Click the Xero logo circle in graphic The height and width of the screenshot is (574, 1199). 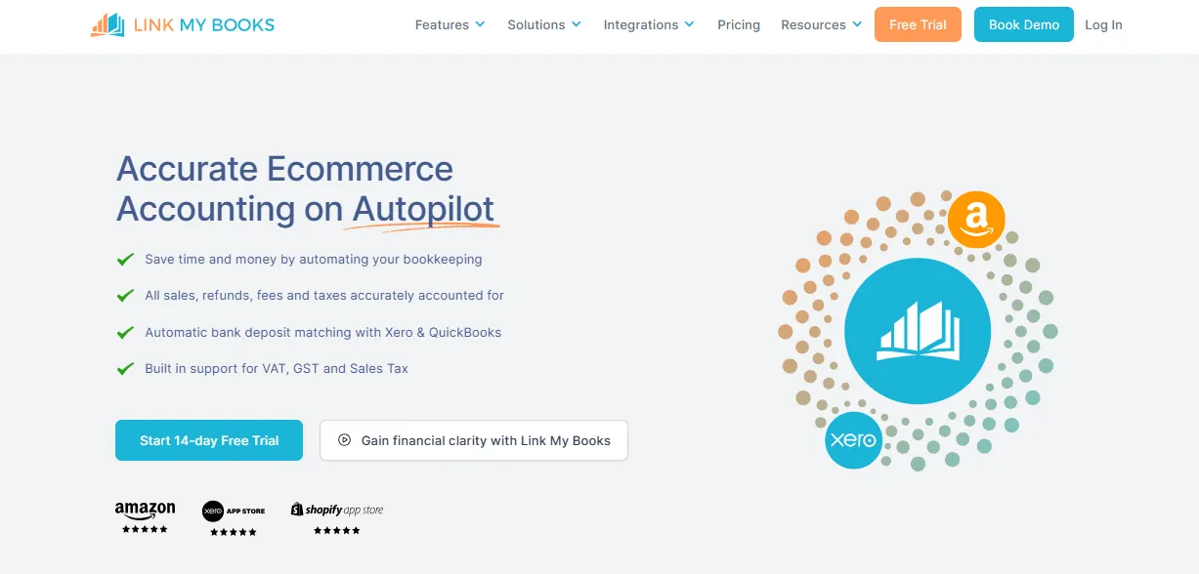[853, 440]
